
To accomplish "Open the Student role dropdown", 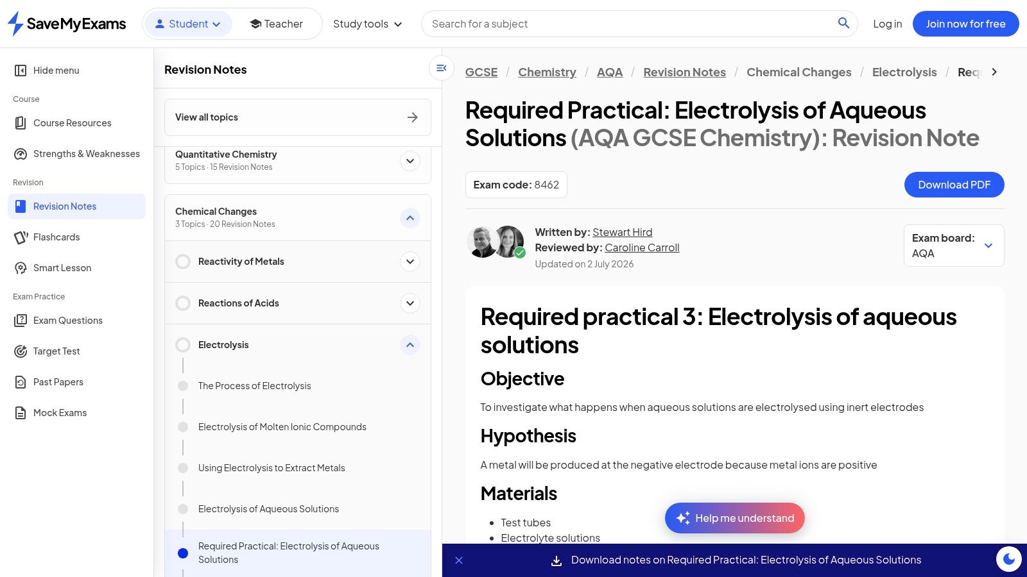I will 188,24.
